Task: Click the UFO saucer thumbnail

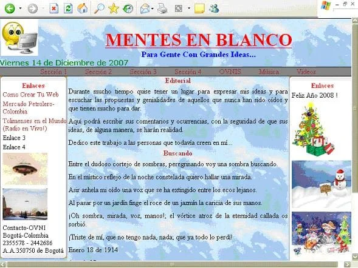Action: tap(25, 169)
